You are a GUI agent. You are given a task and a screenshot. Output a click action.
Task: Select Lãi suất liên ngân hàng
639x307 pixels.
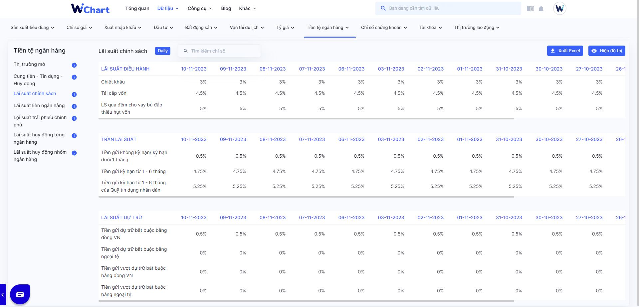pos(39,106)
